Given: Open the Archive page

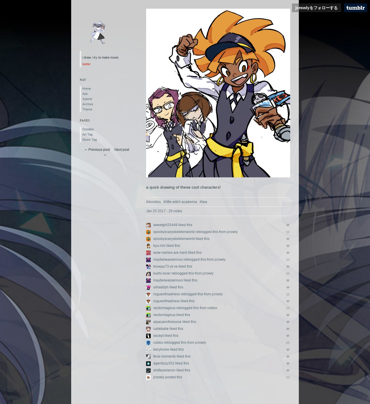Looking at the screenshot, I should (x=88, y=104).
